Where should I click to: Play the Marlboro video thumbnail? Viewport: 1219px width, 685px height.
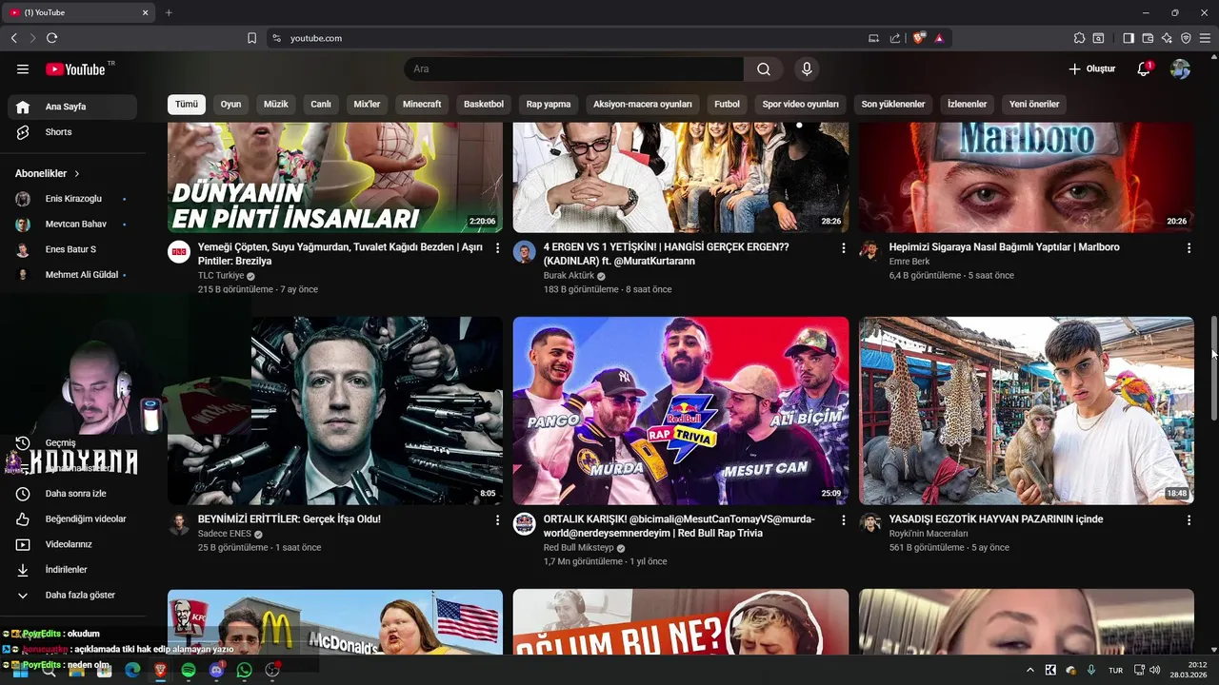[x=1027, y=178]
